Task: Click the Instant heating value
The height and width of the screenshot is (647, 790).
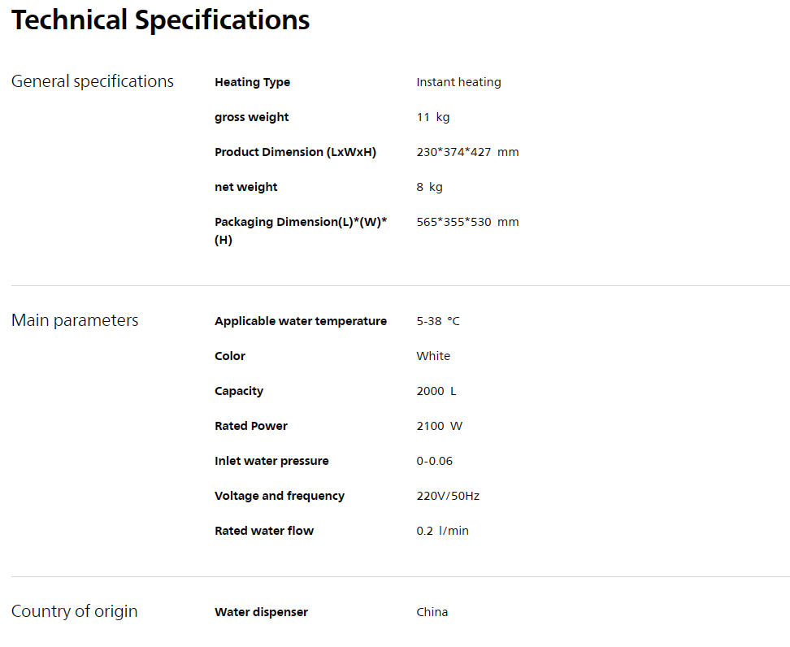Action: [458, 82]
